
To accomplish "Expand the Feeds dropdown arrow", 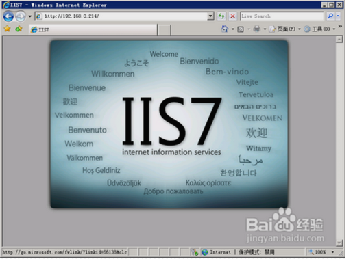I will (249, 29).
